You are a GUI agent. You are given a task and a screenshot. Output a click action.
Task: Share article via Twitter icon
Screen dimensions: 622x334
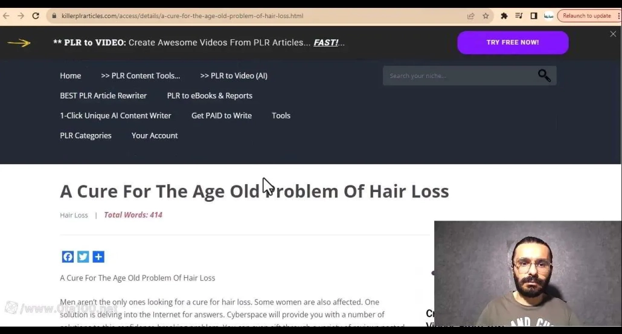click(83, 257)
